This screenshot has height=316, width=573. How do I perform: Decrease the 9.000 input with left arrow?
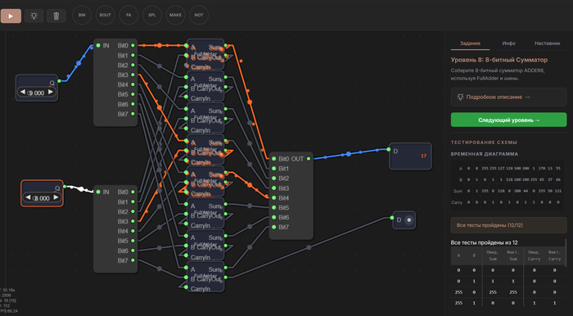[x=23, y=92]
